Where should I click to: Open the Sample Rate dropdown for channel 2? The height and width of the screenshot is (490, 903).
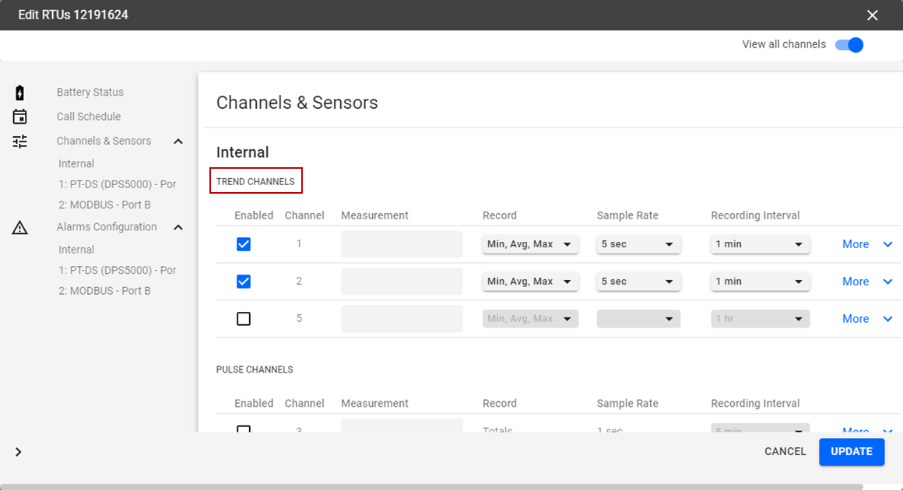(x=638, y=282)
